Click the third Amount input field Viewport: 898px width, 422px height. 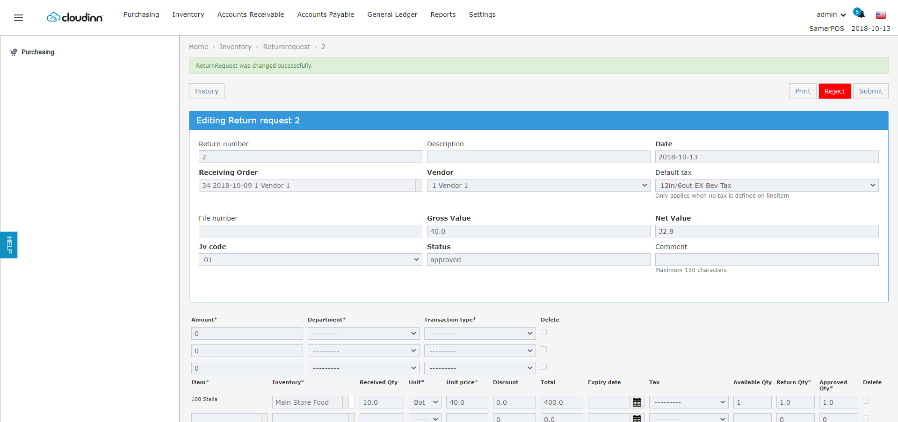click(247, 368)
